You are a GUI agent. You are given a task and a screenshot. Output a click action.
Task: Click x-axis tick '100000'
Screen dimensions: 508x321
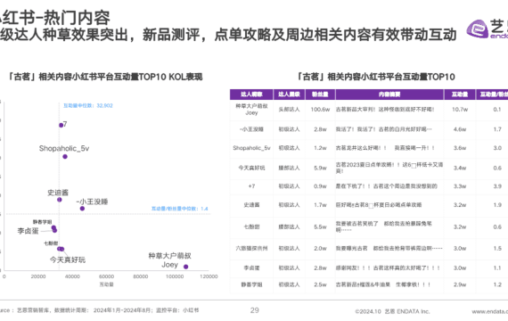click(175, 276)
